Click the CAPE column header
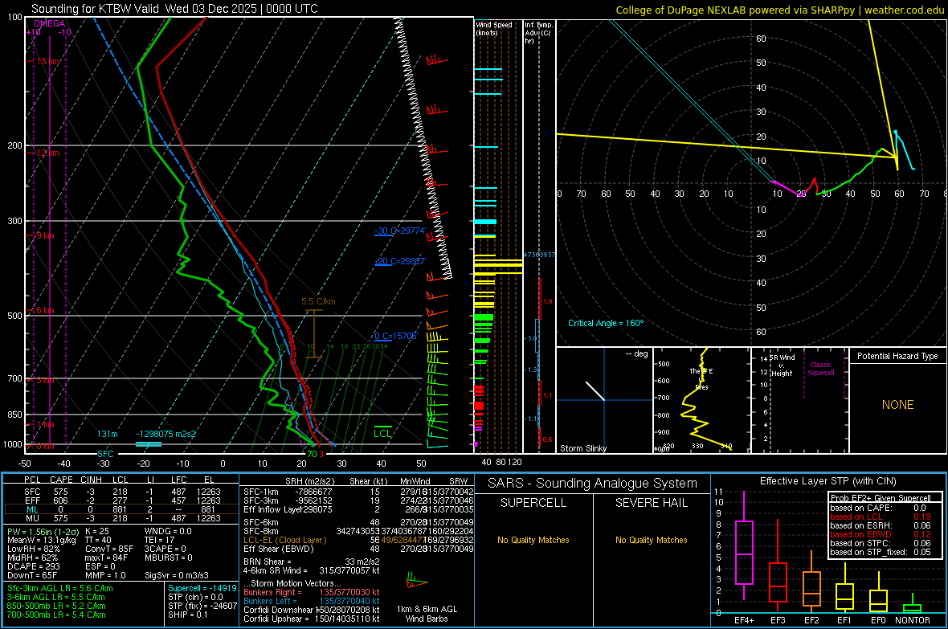Screen dimensions: 948x629 pos(61,480)
